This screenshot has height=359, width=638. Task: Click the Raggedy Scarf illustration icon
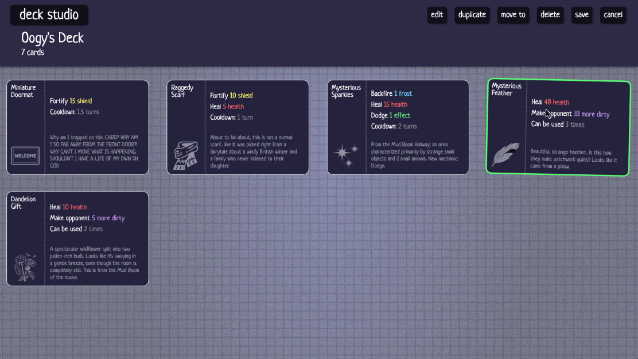click(186, 156)
